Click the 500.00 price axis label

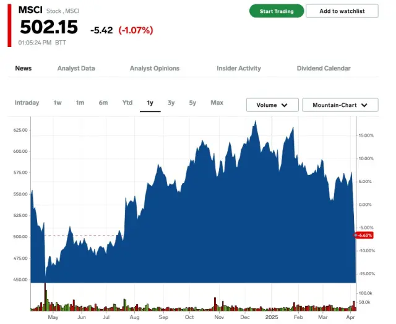point(20,237)
